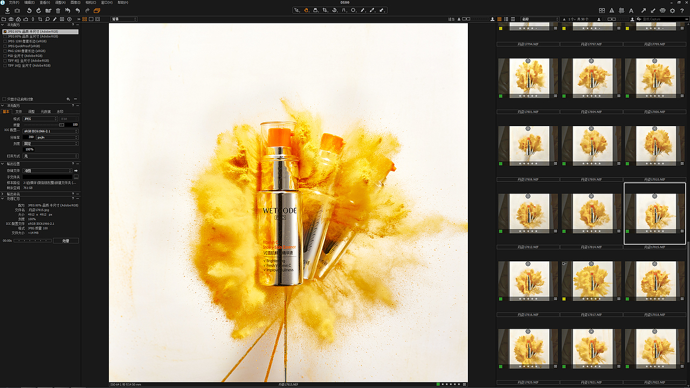The width and height of the screenshot is (690, 388).
Task: Click the 分辨率 value field showing 350
Action: pos(29,137)
